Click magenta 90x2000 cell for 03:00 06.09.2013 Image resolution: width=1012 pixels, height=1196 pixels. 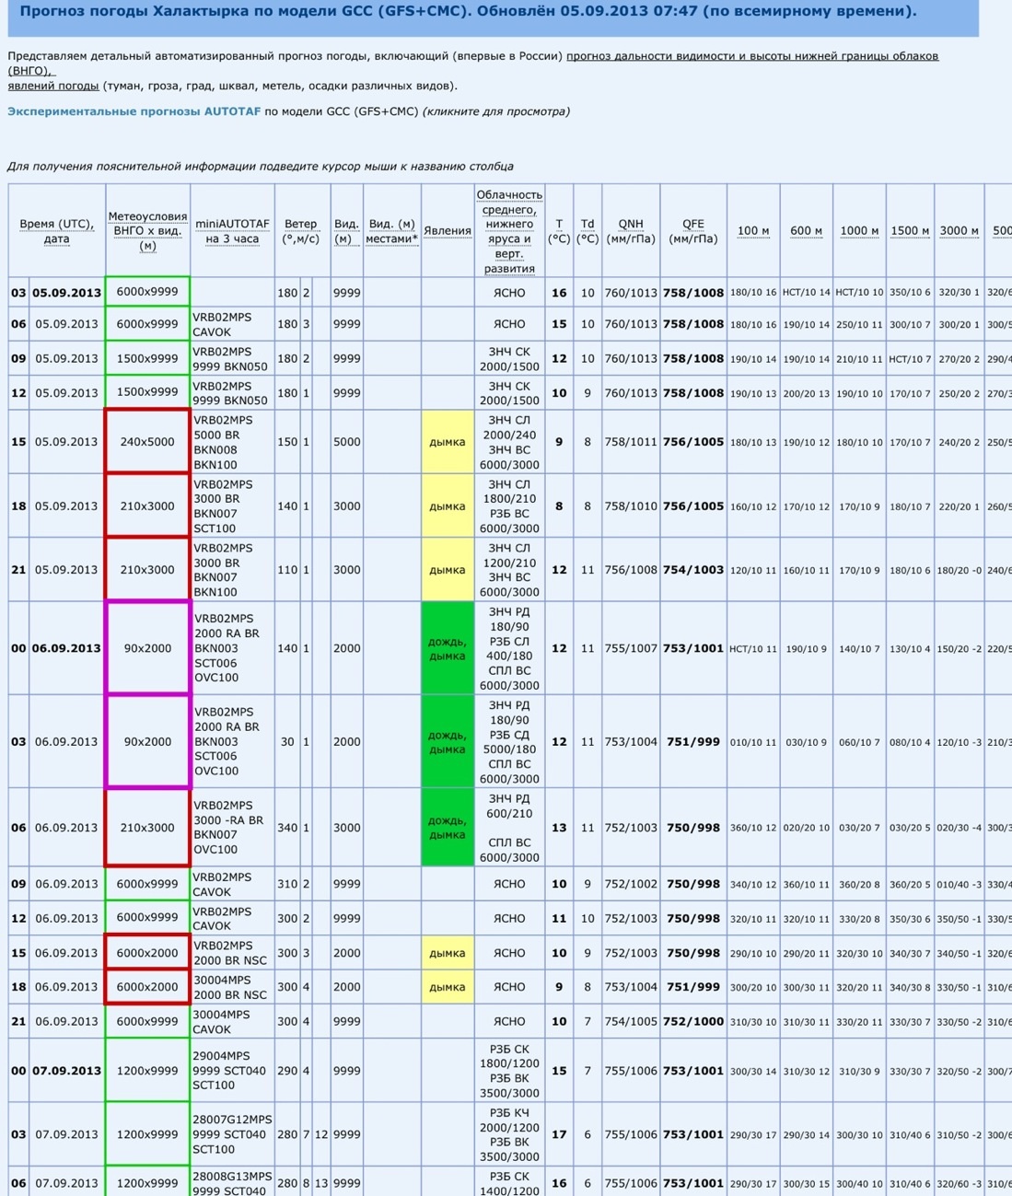click(x=147, y=742)
